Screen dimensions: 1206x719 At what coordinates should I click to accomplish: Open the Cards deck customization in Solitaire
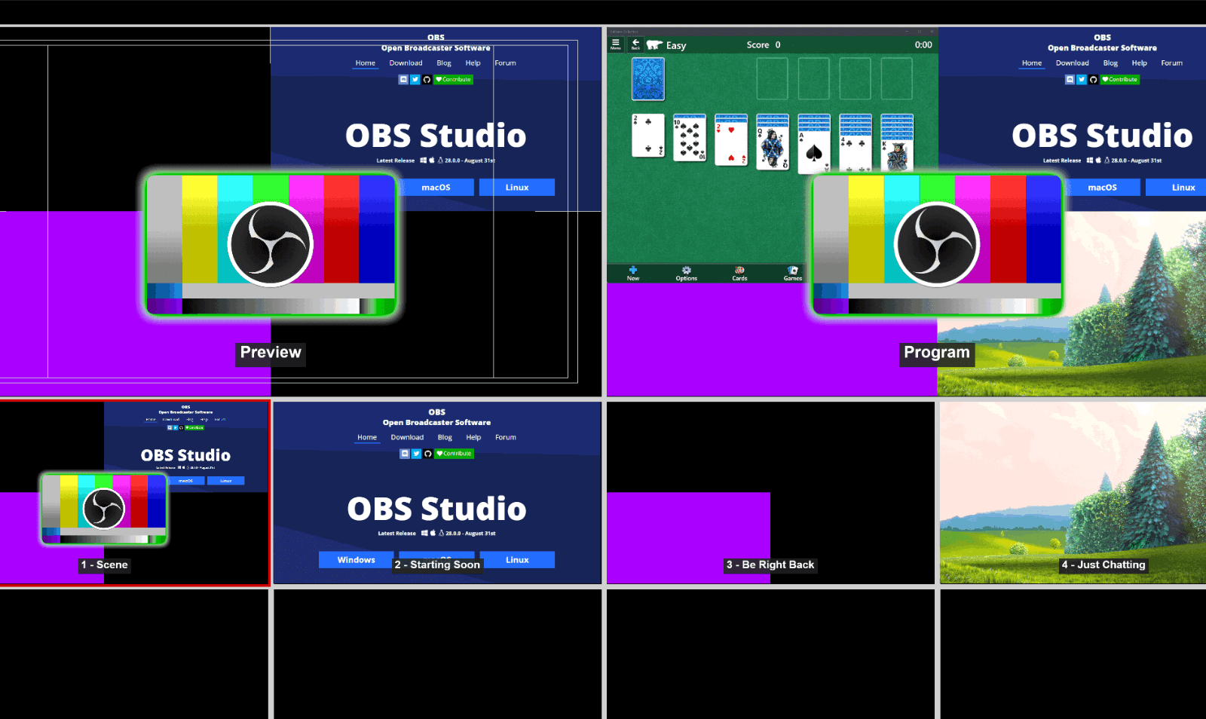point(739,271)
